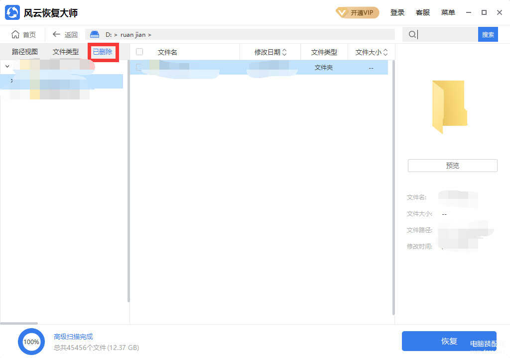Minimize the application window
The height and width of the screenshot is (358, 510).
(x=468, y=12)
